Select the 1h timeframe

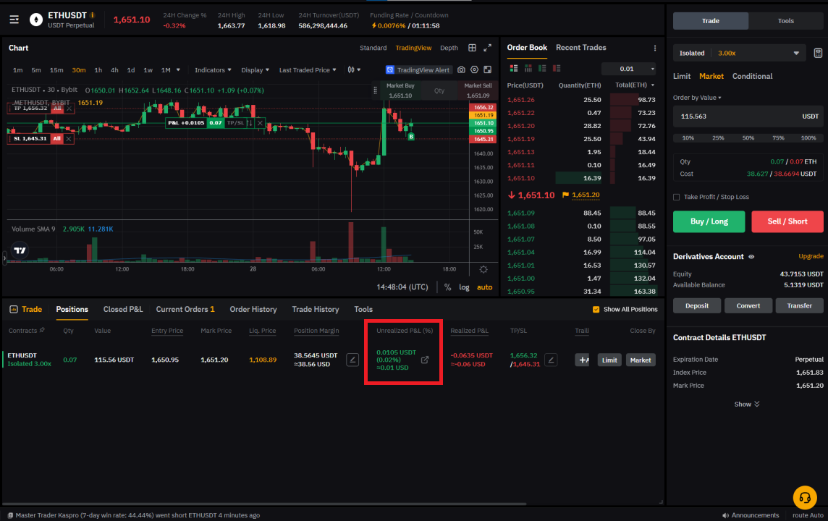coord(98,69)
